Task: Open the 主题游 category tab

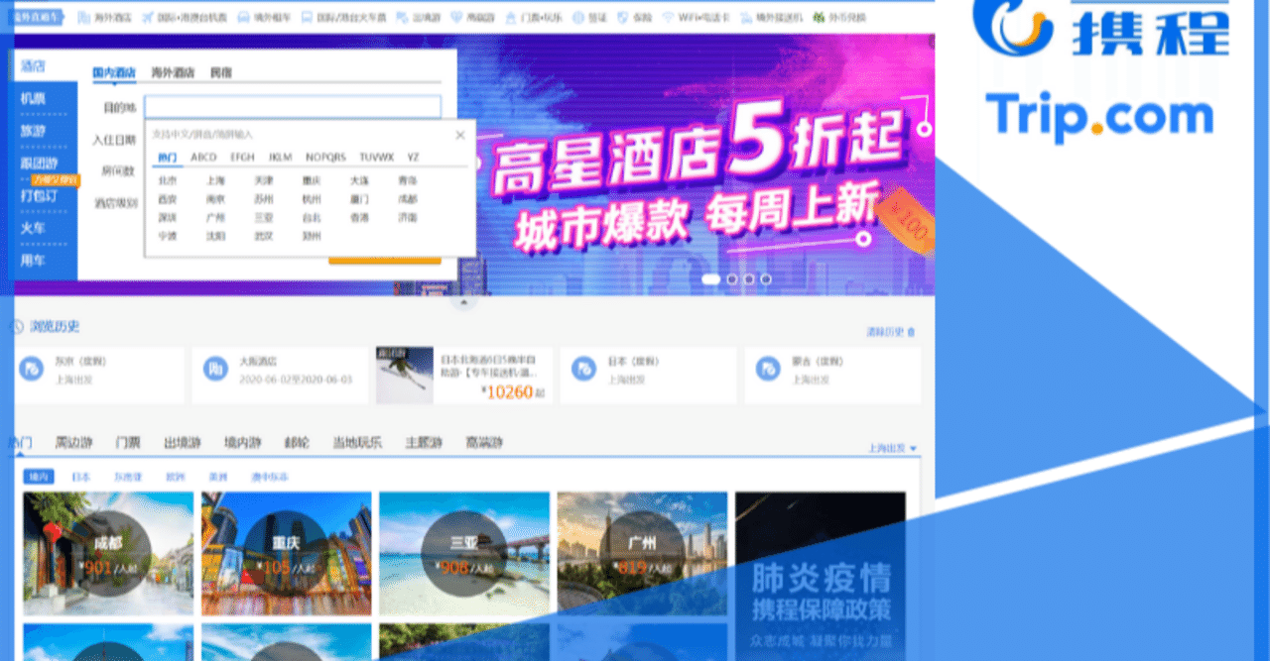Action: click(424, 443)
